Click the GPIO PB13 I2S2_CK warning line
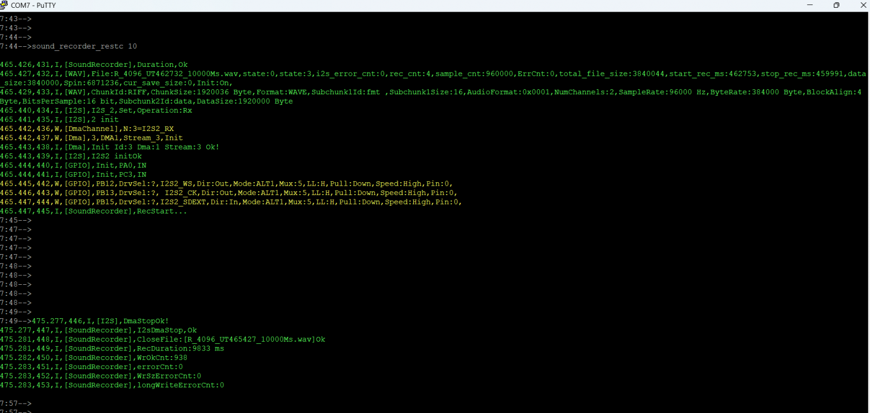The height and width of the screenshot is (413, 870). click(229, 193)
